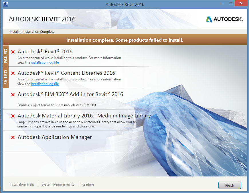The width and height of the screenshot is (249, 193).
Task: Click red X icon beside Autodesk Application Manager
Action: pos(13,137)
